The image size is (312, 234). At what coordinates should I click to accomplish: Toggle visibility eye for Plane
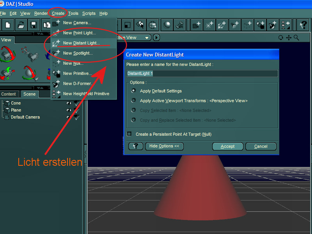pos(69,110)
